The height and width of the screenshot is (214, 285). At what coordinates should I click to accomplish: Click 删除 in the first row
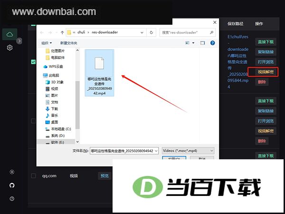click(x=262, y=82)
